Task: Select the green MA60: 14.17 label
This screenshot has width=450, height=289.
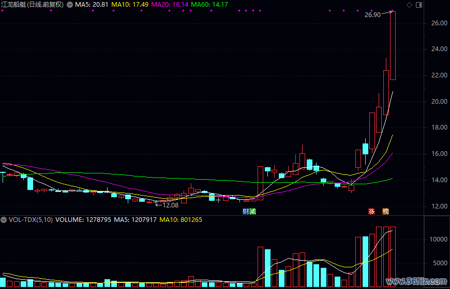Action: click(x=209, y=5)
